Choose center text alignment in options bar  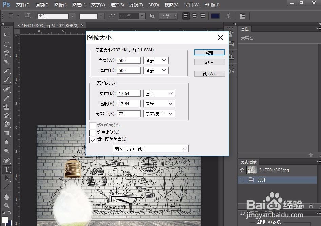coord(194,16)
